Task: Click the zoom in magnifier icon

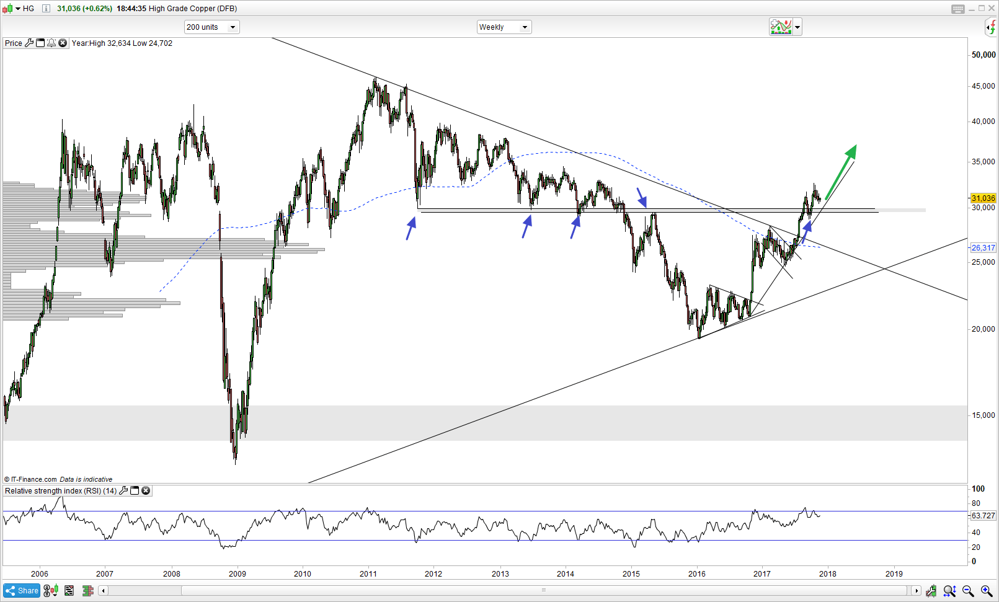Action: click(986, 591)
